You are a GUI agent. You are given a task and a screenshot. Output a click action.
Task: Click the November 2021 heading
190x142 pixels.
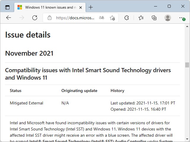coord(29,53)
